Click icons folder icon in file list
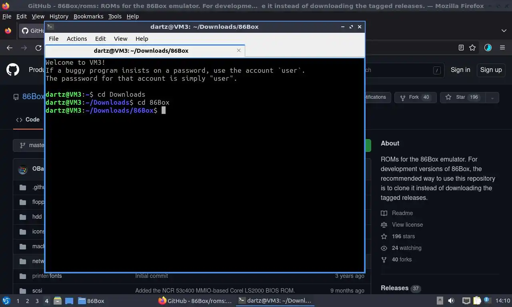The width and height of the screenshot is (512, 307). [x=23, y=231]
